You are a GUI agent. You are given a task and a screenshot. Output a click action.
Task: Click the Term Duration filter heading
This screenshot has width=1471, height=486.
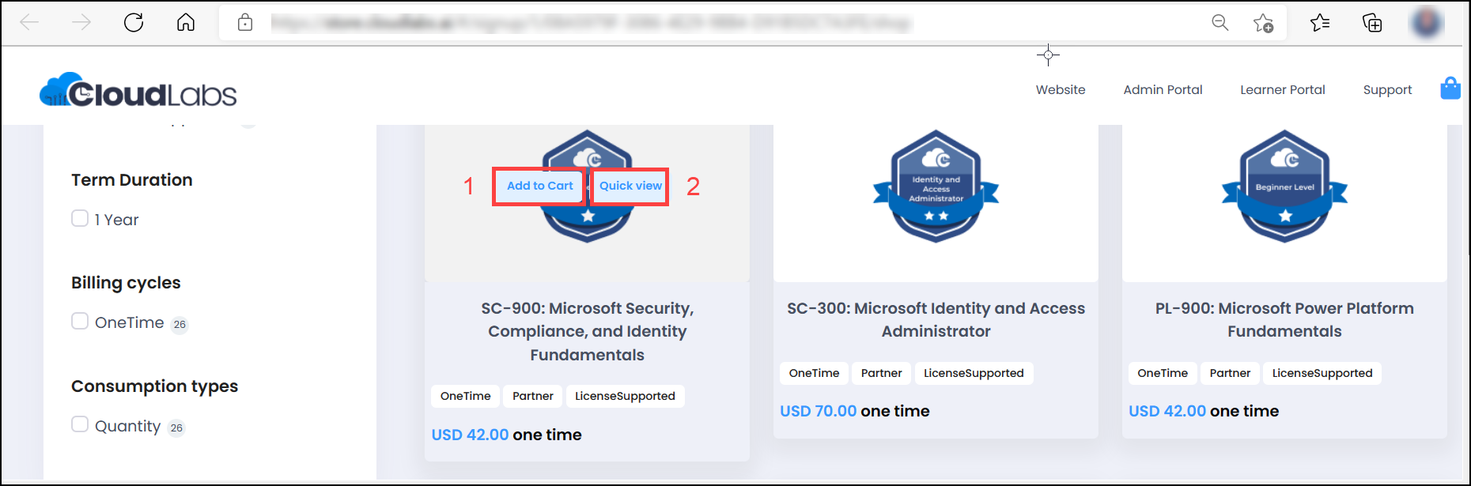tap(132, 180)
